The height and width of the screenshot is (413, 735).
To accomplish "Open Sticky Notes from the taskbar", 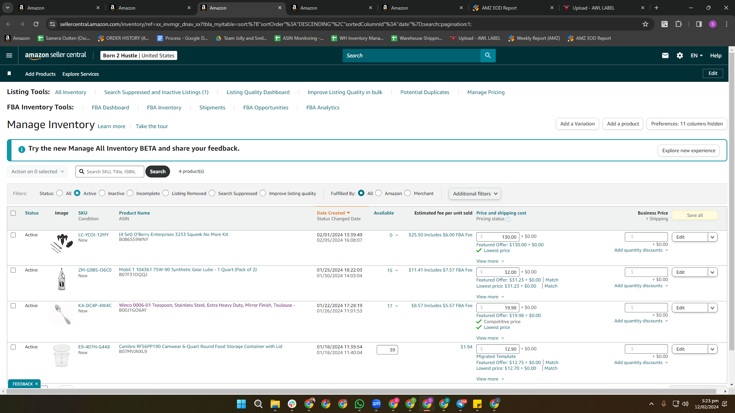I will pyautogui.click(x=477, y=404).
